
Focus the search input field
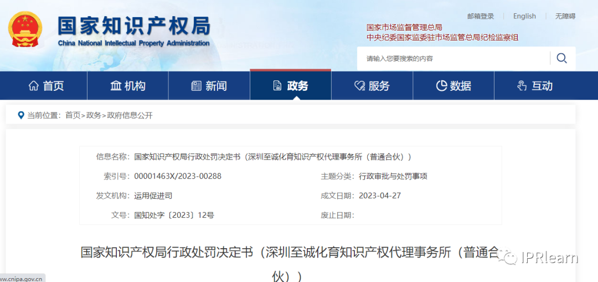click(x=454, y=58)
